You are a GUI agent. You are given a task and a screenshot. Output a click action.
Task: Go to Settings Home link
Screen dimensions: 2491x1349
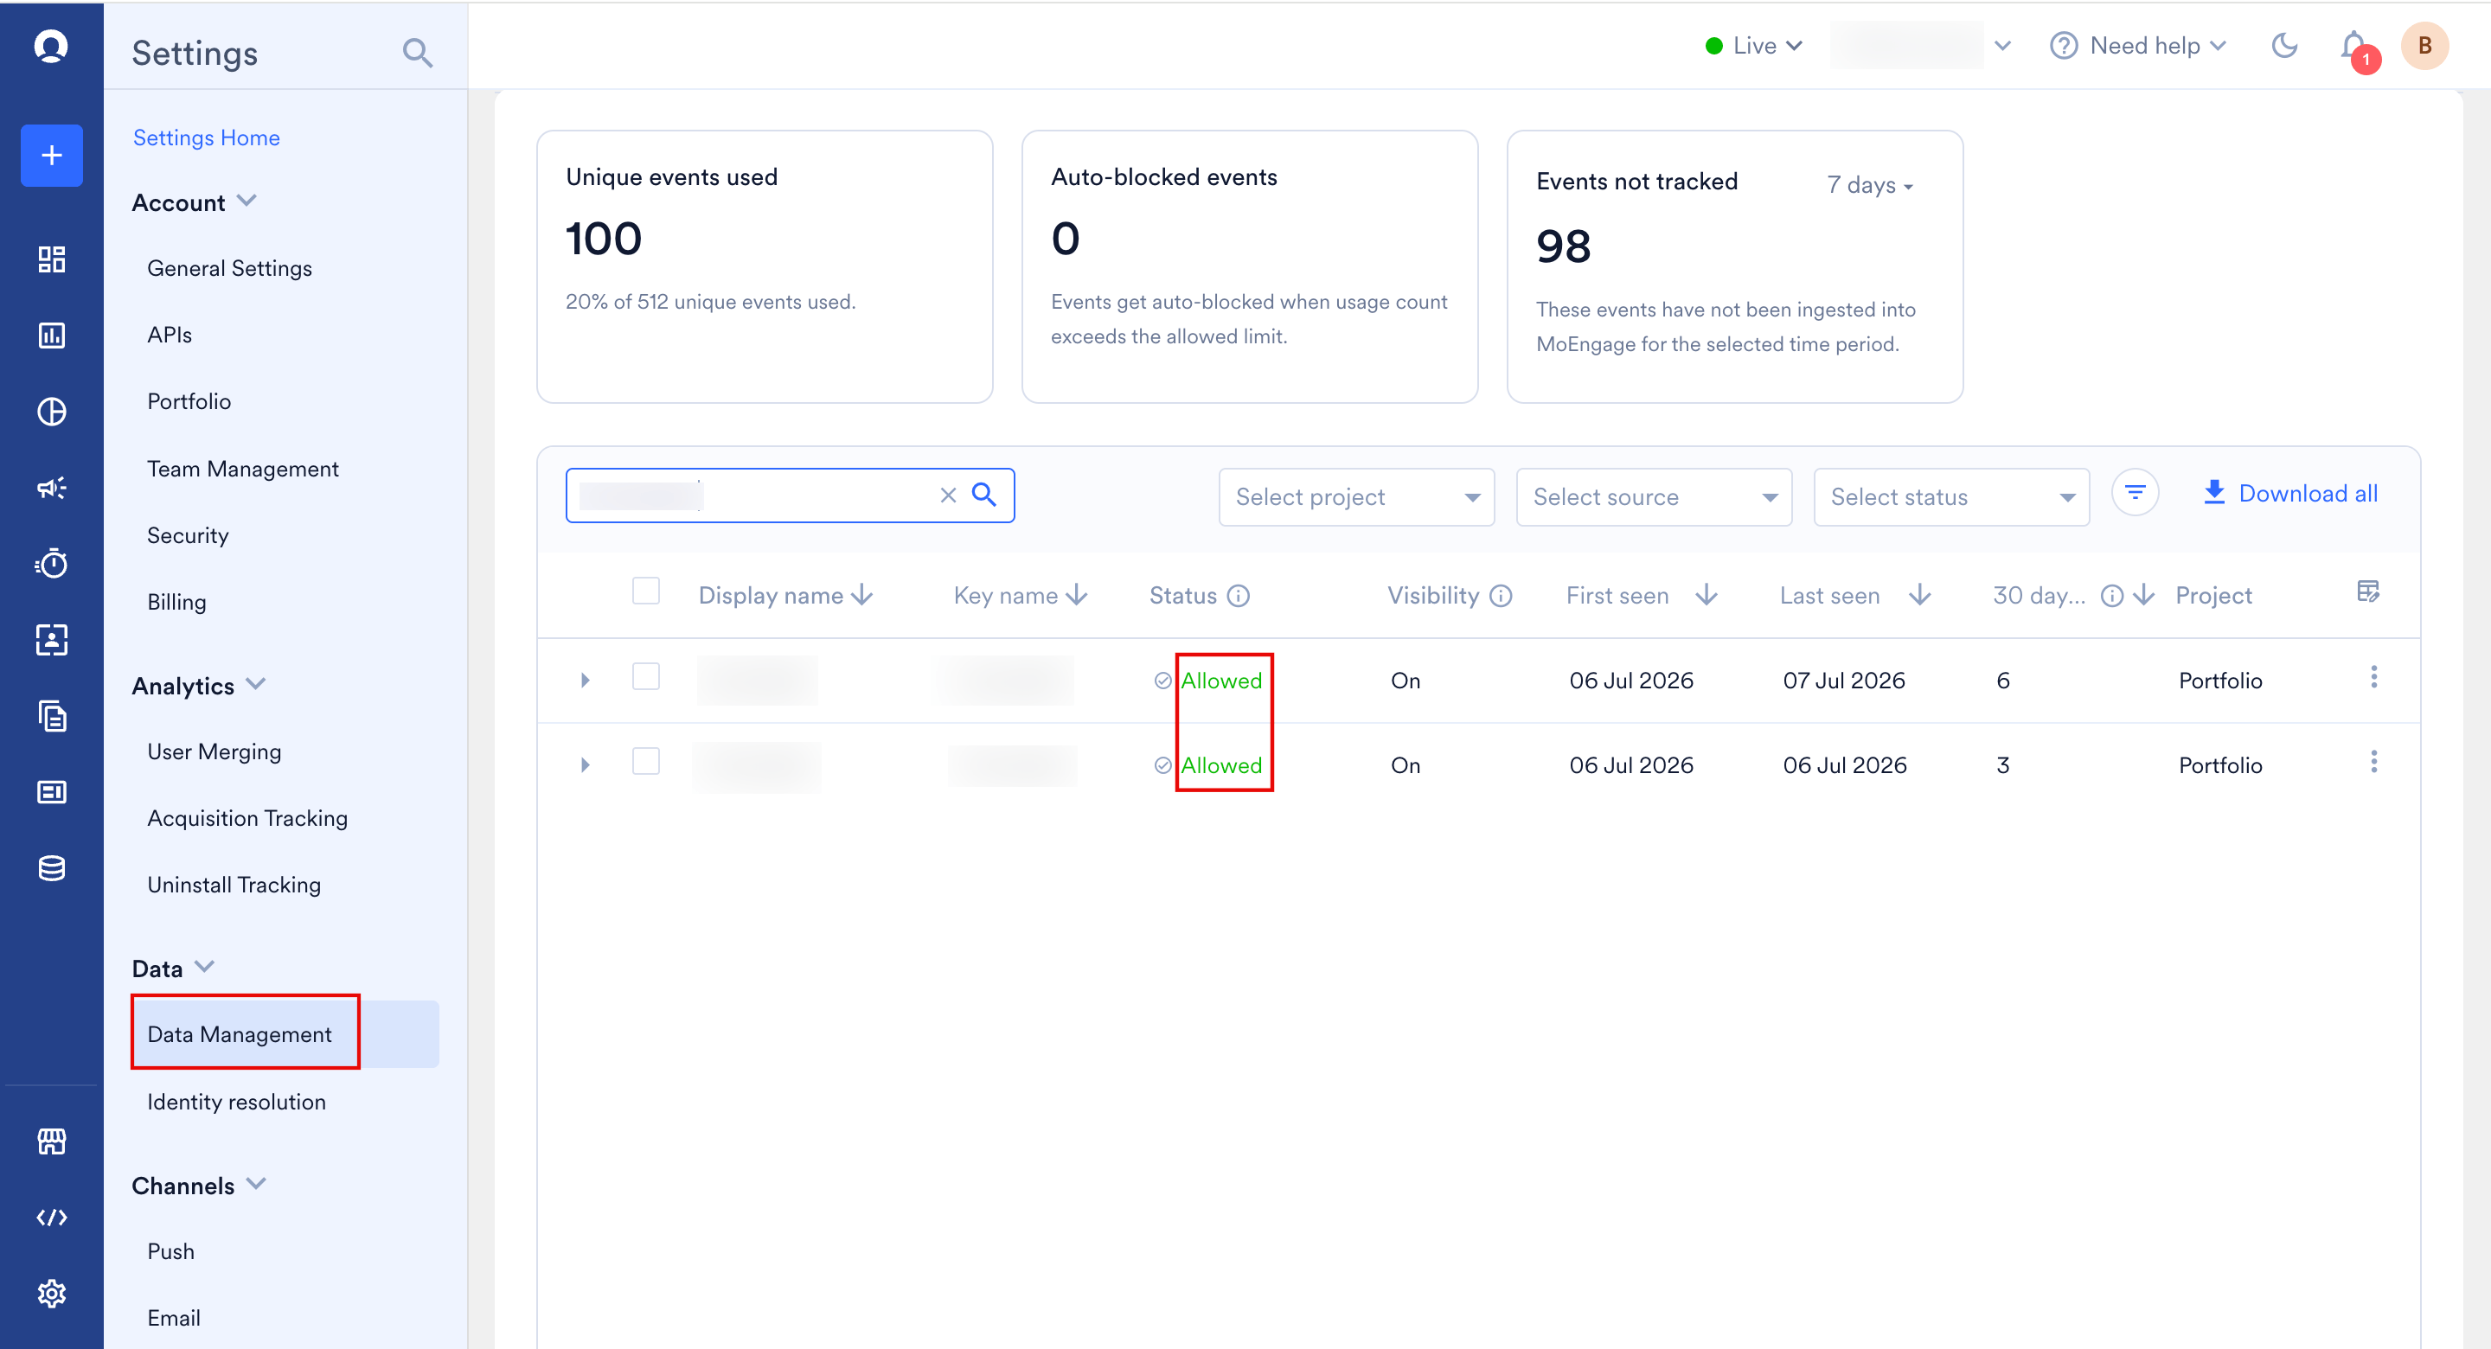pos(206,137)
